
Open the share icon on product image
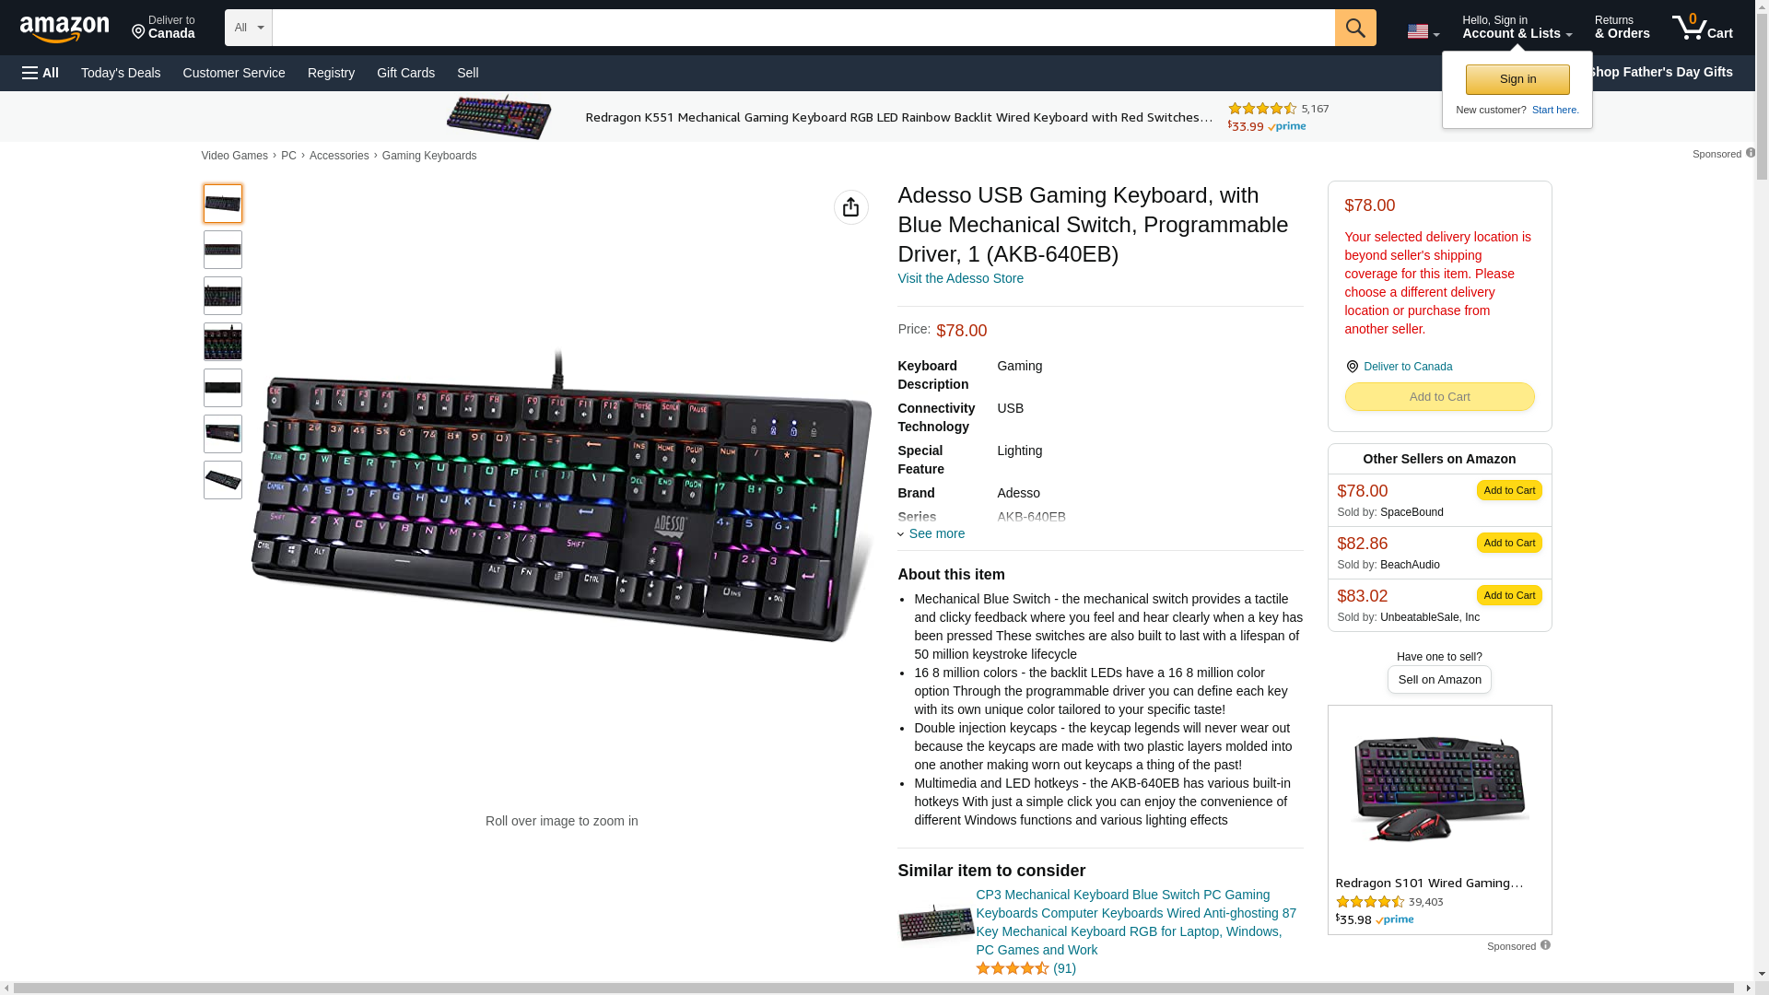click(x=850, y=207)
